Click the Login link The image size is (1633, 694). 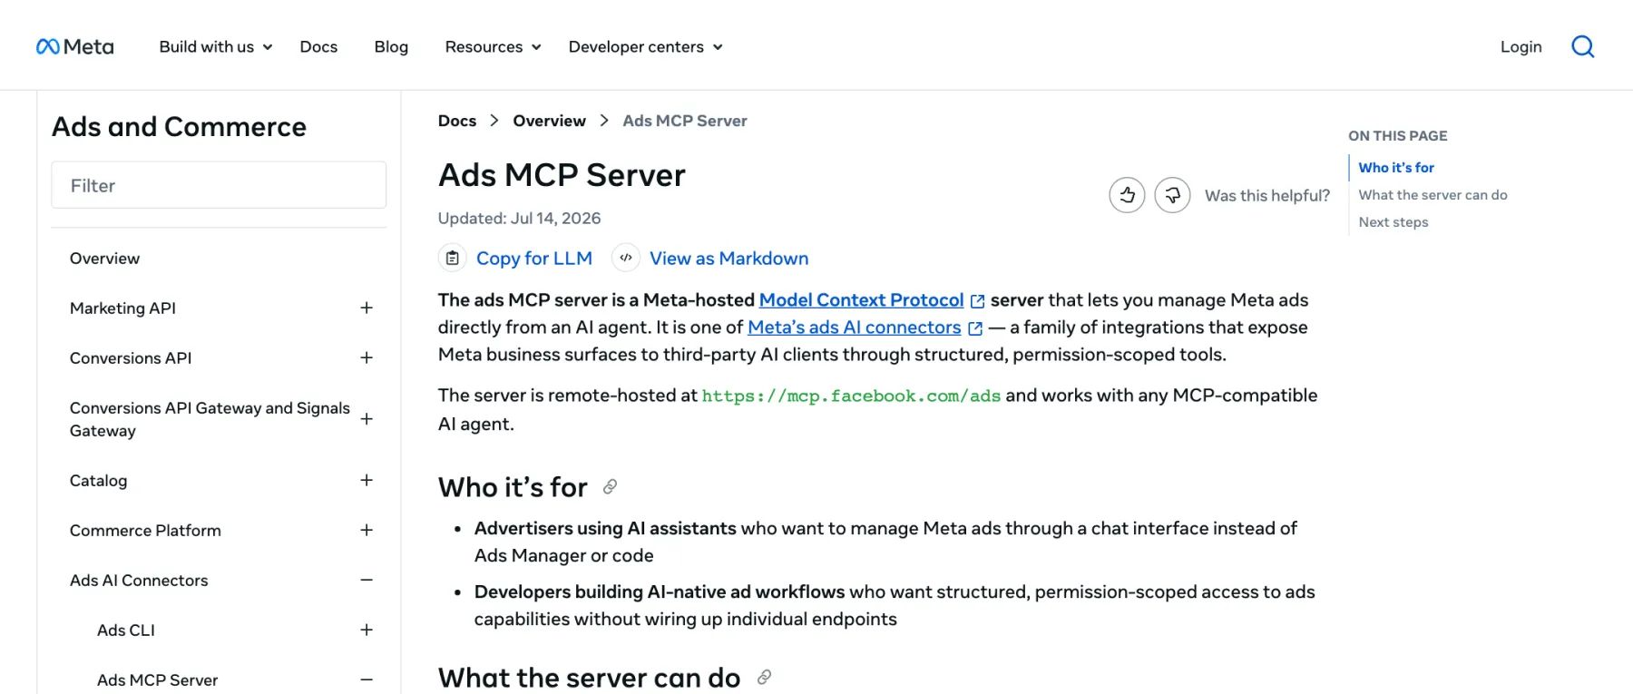(x=1521, y=46)
